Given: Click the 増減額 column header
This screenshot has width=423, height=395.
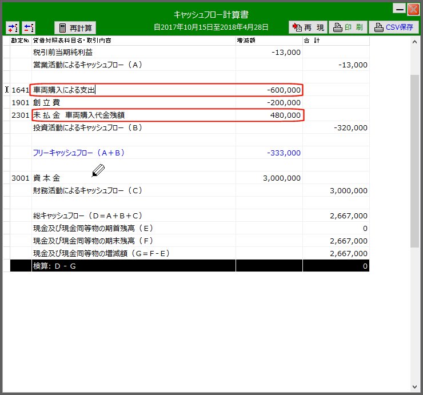Looking at the screenshot, I should tap(269, 41).
